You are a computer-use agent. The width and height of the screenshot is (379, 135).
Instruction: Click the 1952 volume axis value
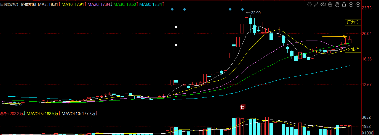[366, 126]
